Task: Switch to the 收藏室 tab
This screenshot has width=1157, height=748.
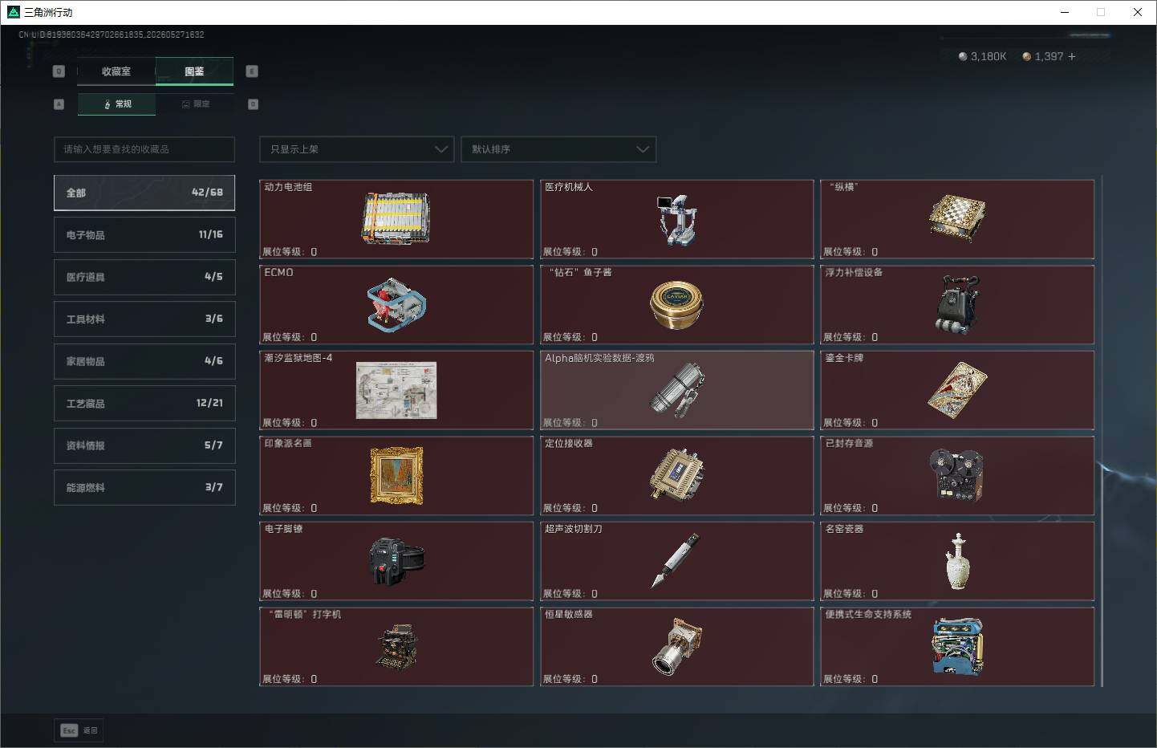Action: (x=116, y=71)
